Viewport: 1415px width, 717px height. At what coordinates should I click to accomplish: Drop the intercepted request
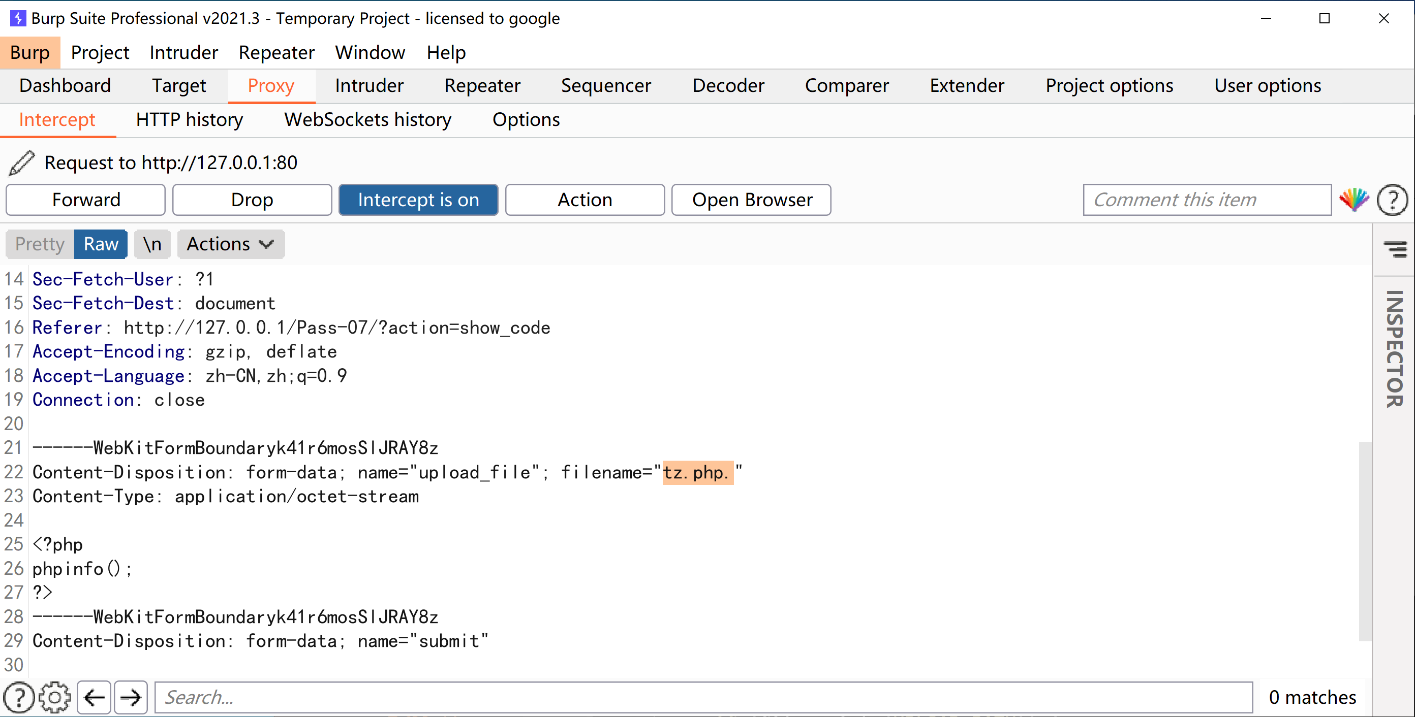pyautogui.click(x=252, y=200)
